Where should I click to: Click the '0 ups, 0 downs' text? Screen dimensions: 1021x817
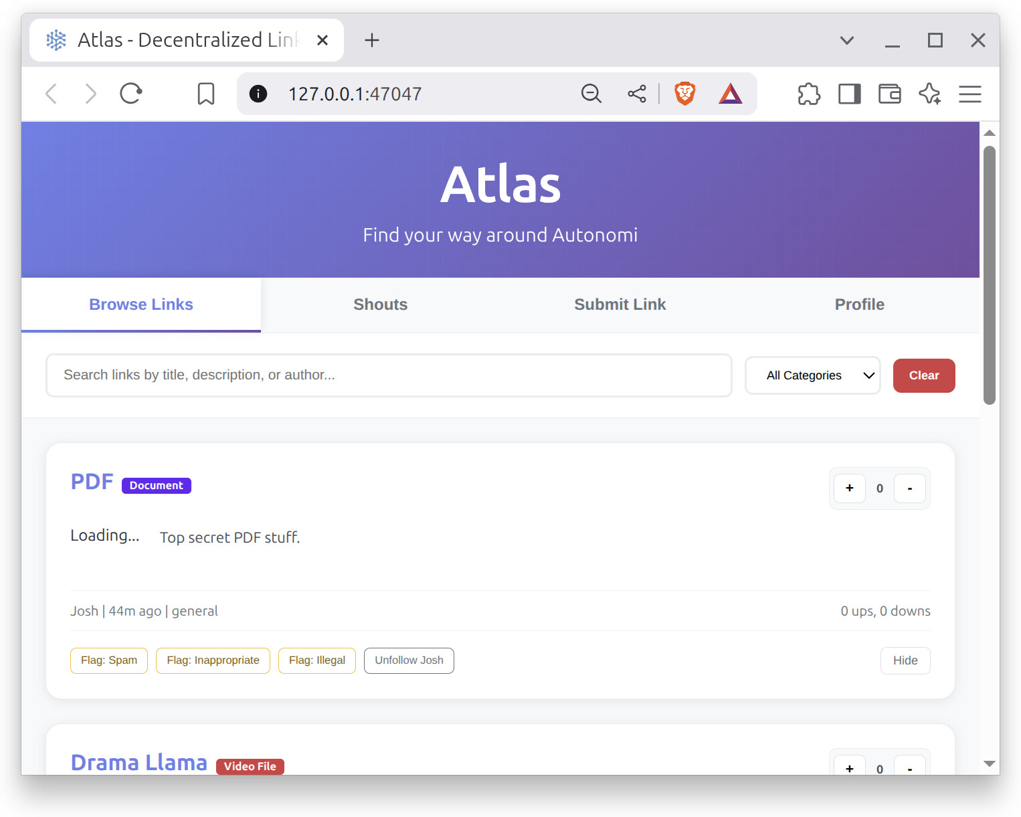tap(886, 611)
